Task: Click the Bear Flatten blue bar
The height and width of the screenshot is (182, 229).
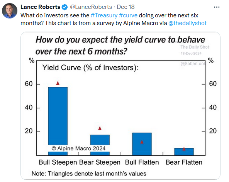Action: (x=184, y=152)
